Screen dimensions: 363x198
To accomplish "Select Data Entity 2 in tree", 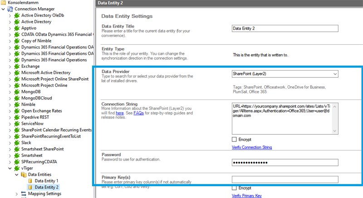I will pyautogui.click(x=47, y=187).
